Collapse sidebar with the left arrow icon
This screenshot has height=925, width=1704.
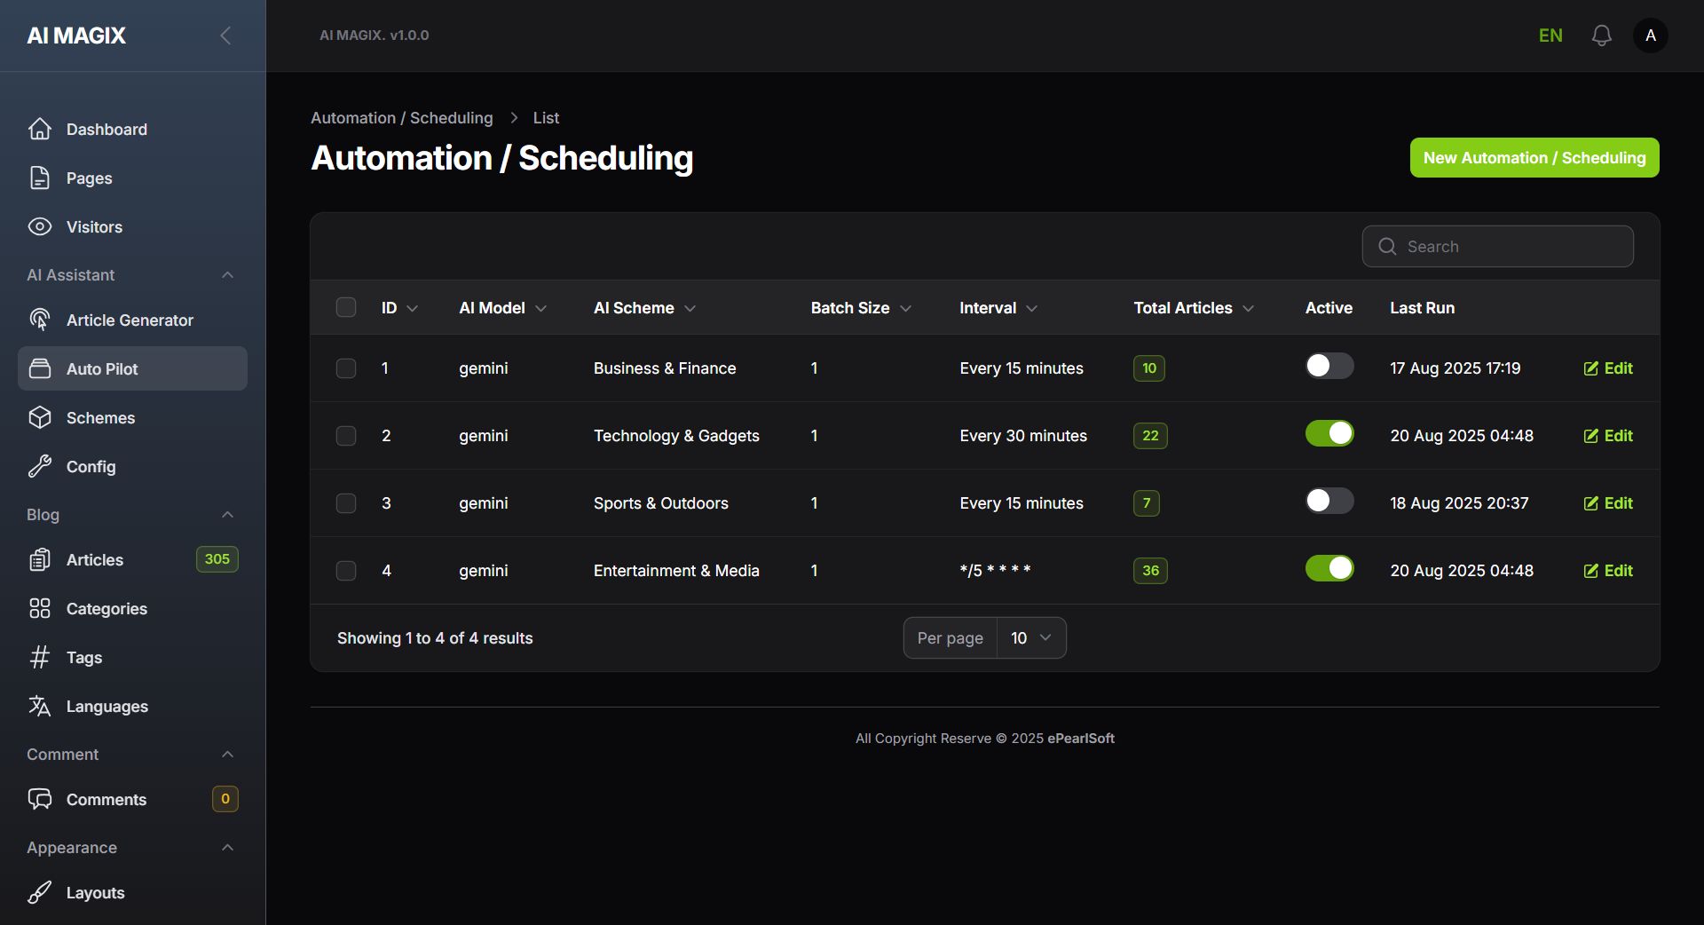pyautogui.click(x=225, y=36)
